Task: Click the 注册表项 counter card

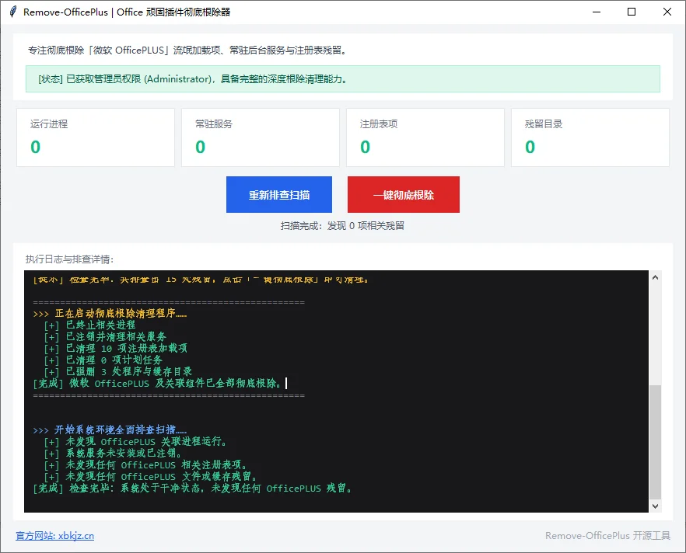Action: [x=425, y=137]
